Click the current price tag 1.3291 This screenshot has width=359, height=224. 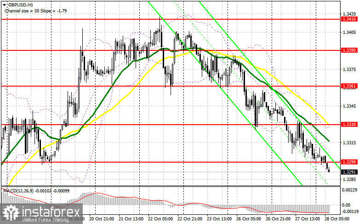349,172
